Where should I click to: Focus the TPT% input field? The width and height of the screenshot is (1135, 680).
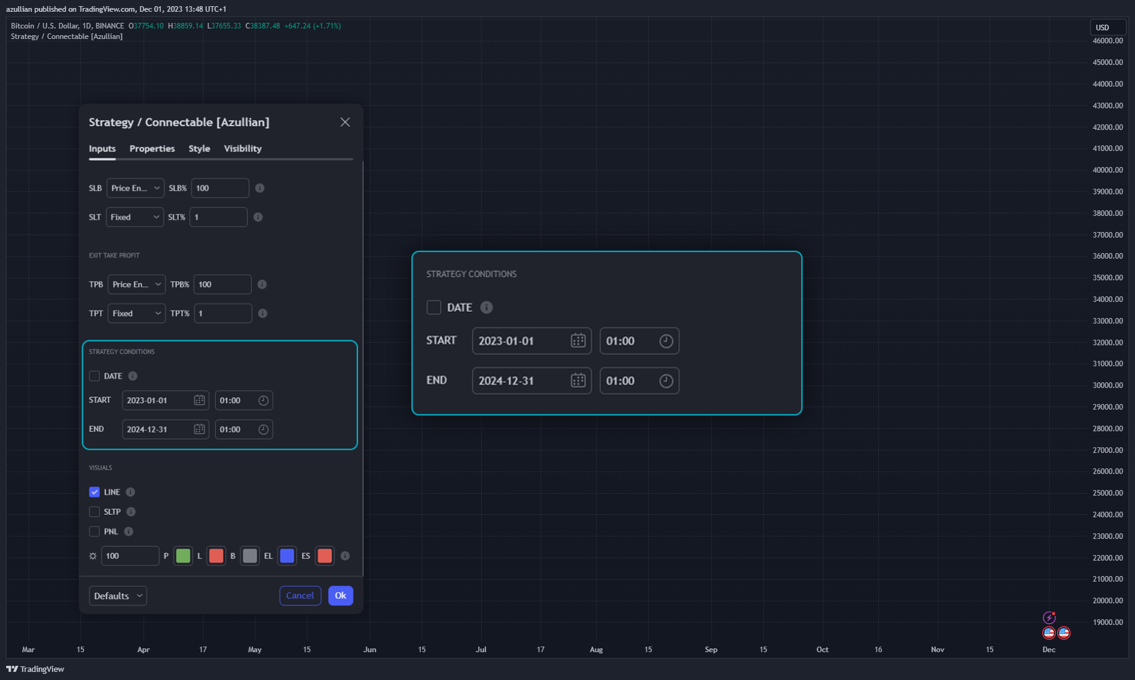[x=223, y=314]
